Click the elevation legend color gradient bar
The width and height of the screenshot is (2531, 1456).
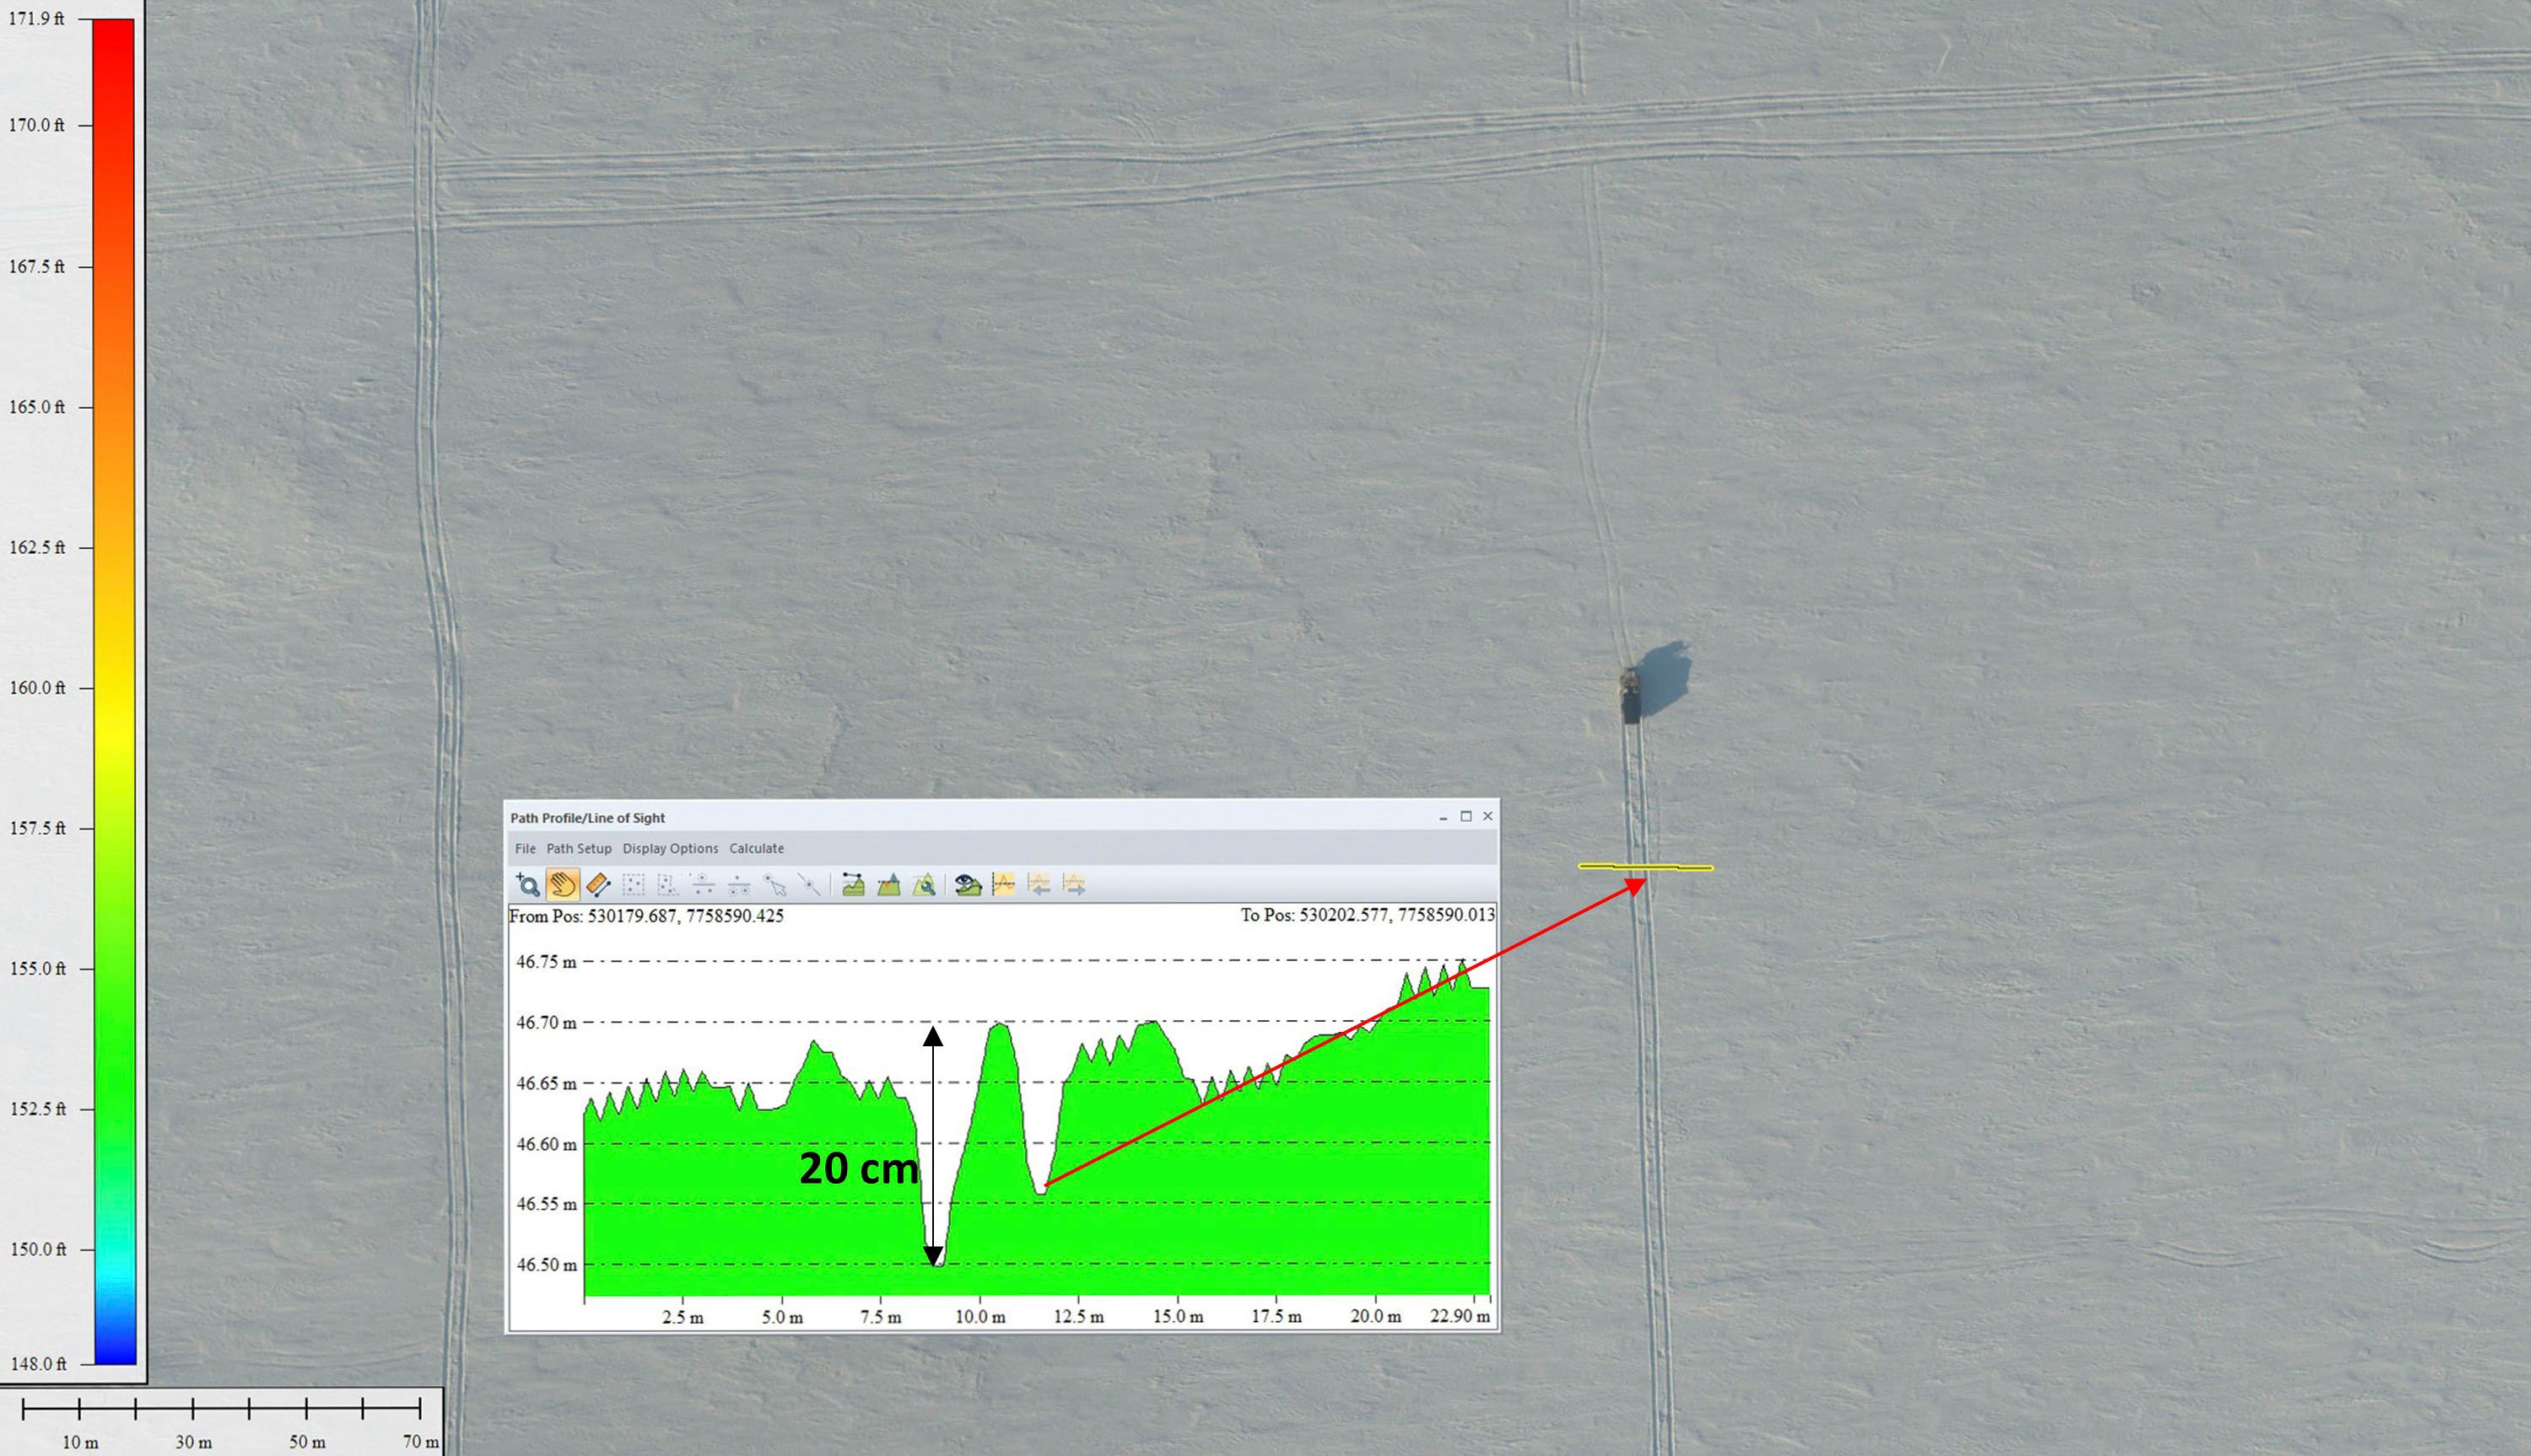click(x=114, y=691)
